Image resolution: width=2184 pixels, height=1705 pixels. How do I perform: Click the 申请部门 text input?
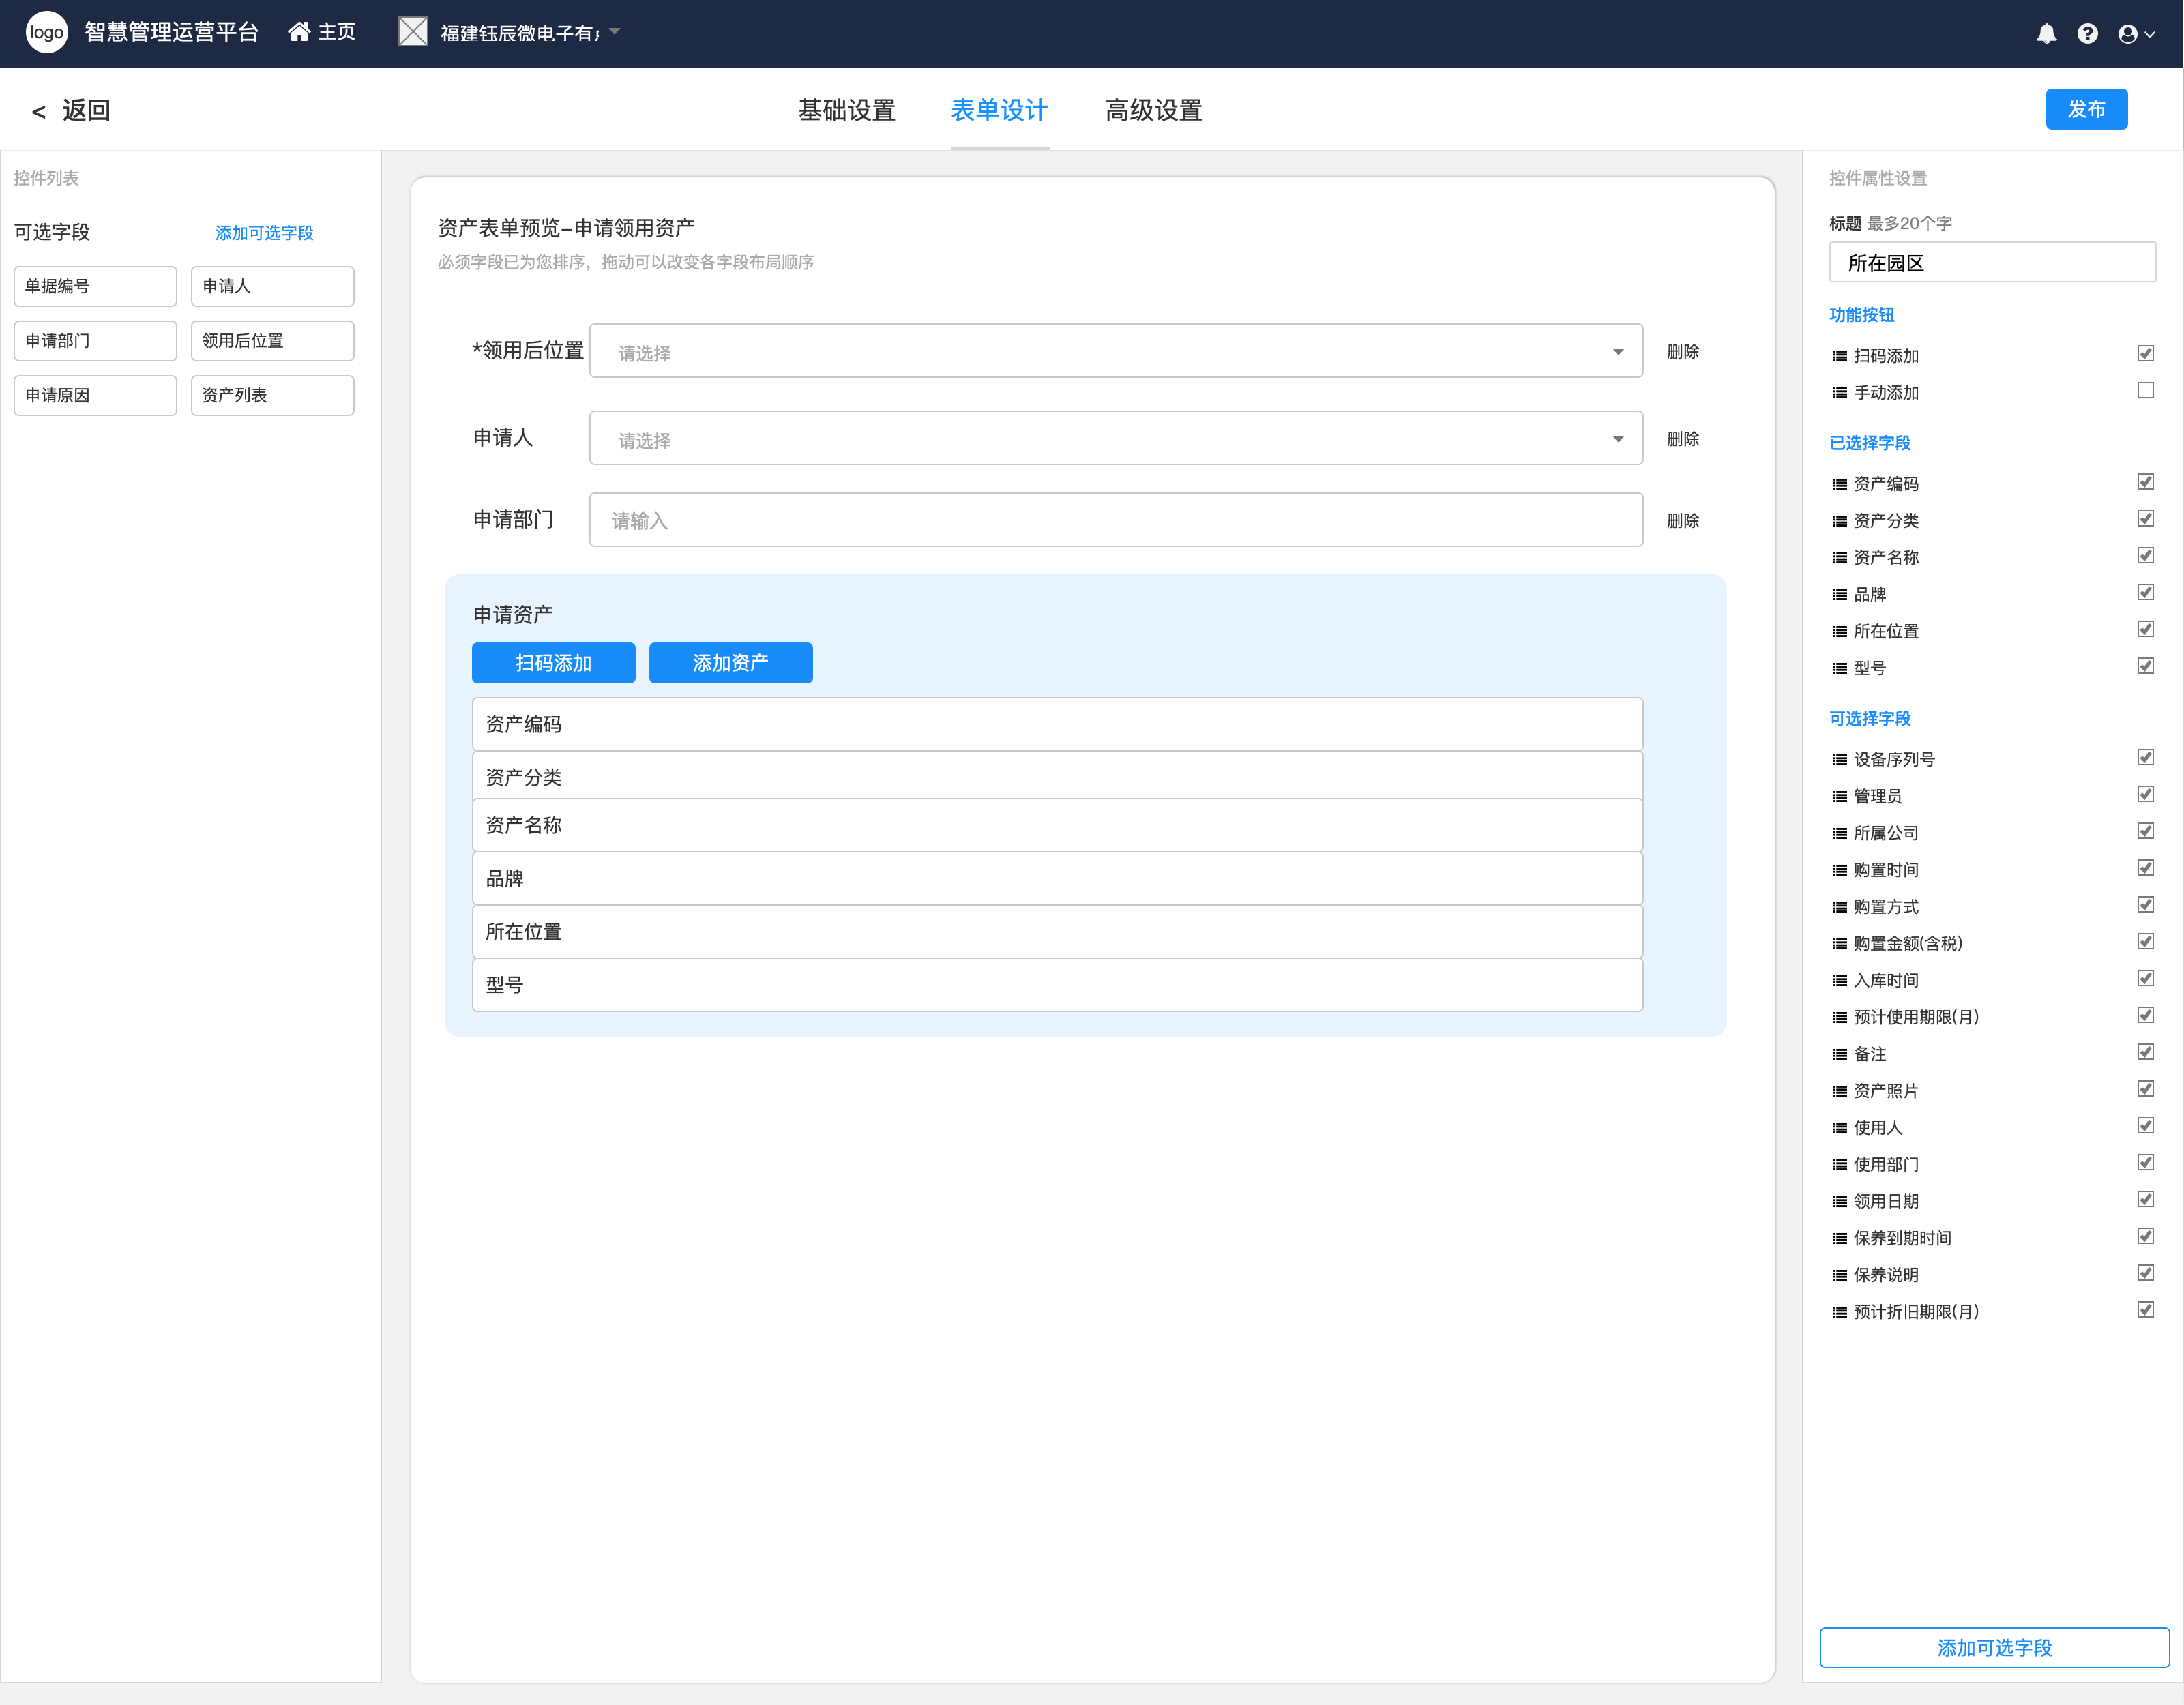1116,520
